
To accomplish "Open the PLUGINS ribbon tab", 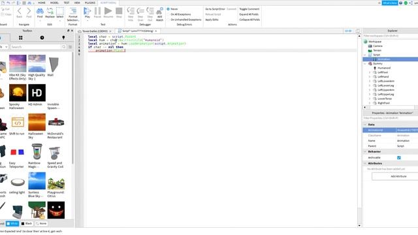I will (90, 3).
